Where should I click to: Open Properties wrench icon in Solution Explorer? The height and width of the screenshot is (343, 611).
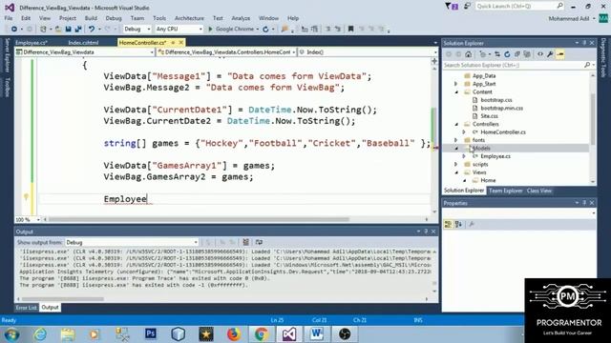coord(550,54)
